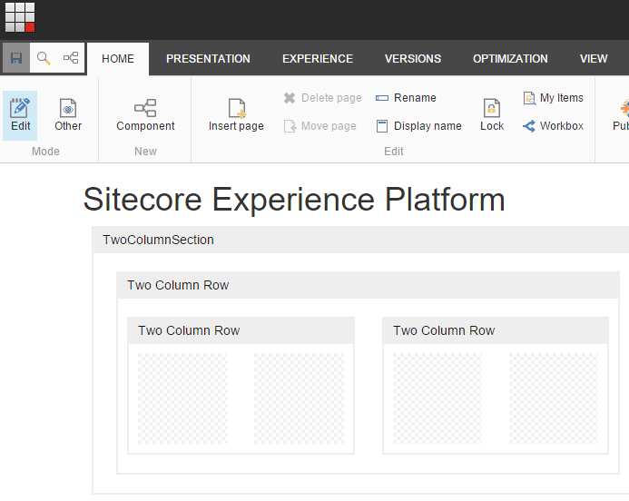Click the Display name button
Viewport: 629px width, 501px height.
point(418,126)
